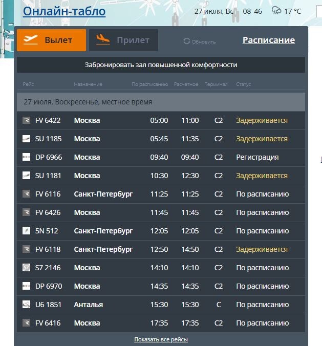Screen dimensions: 322x346
Task: Click Задерживается status of FV 6118
Action: point(262,249)
